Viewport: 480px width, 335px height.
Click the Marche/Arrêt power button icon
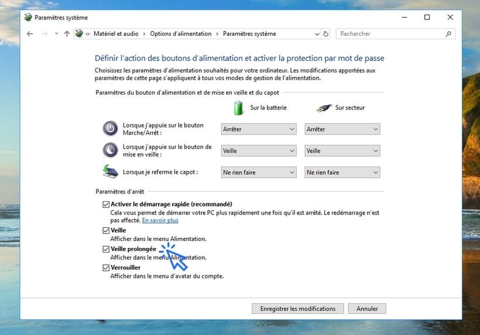coord(110,129)
